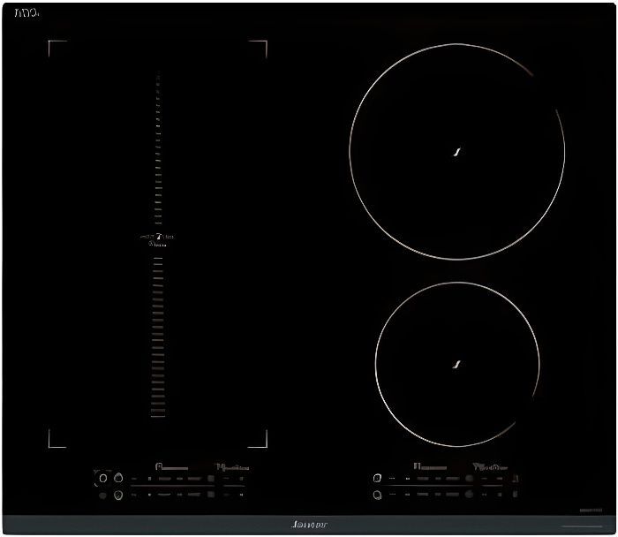Select the upper zone icon beside the power circle
This screenshot has height=537, width=618.
point(118,478)
